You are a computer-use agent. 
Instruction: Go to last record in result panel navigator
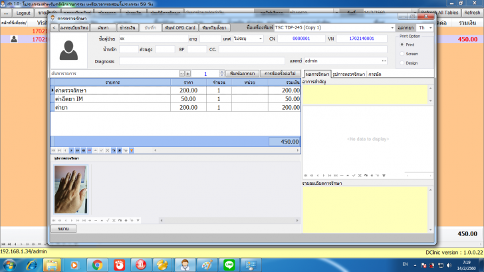(336, 176)
